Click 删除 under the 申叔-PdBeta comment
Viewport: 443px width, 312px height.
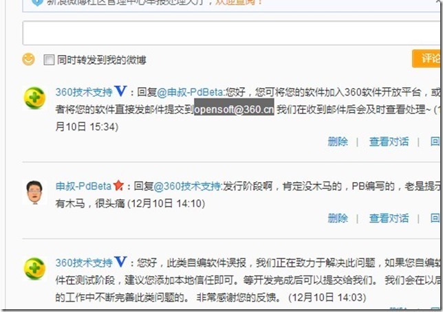338,218
